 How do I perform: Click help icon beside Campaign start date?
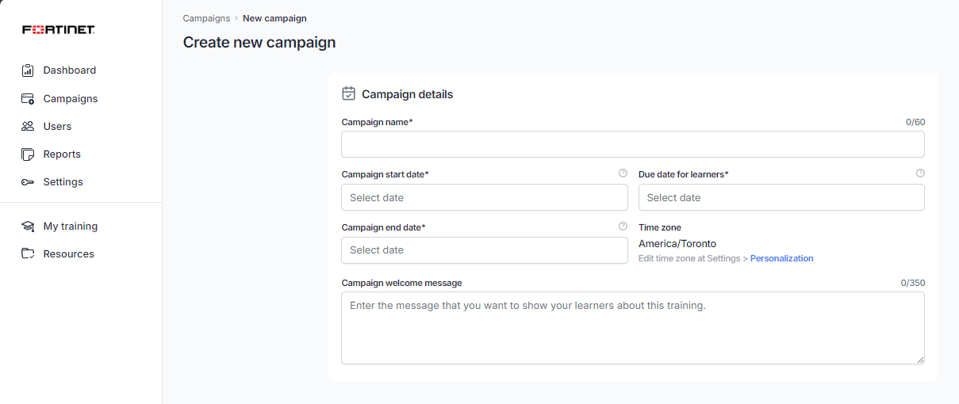point(623,173)
